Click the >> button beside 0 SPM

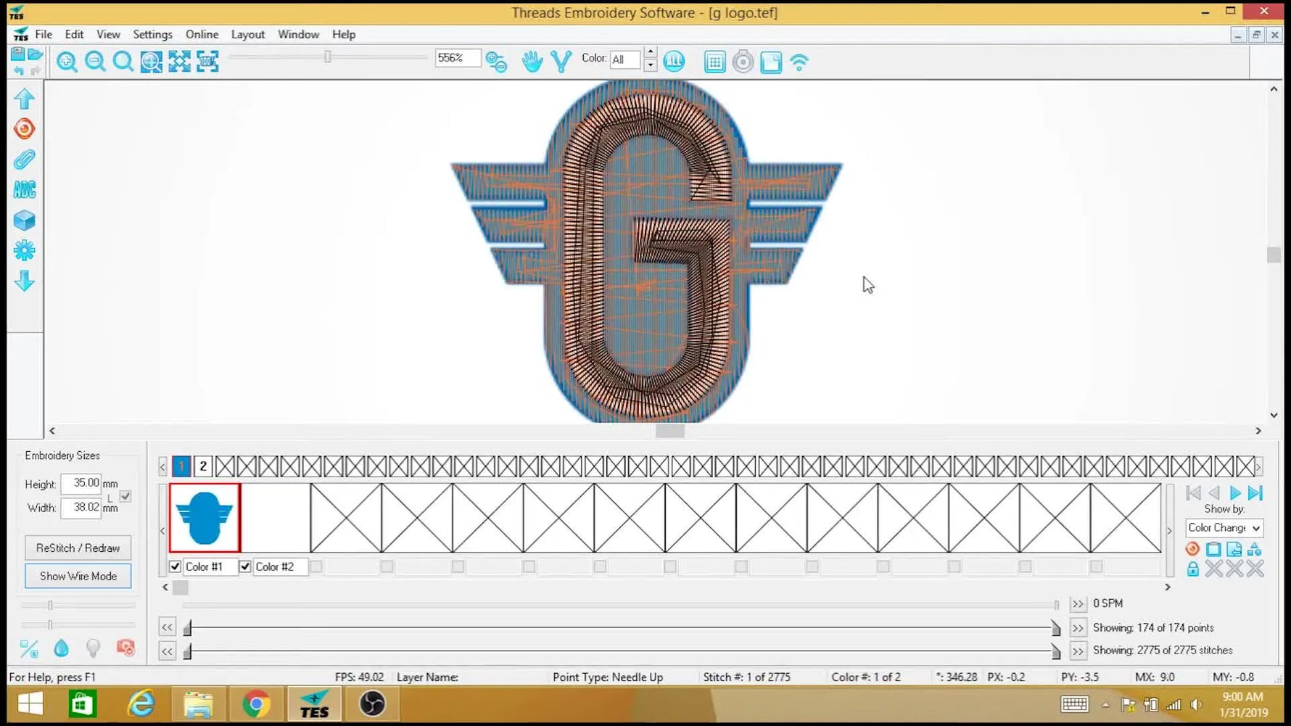click(x=1078, y=604)
